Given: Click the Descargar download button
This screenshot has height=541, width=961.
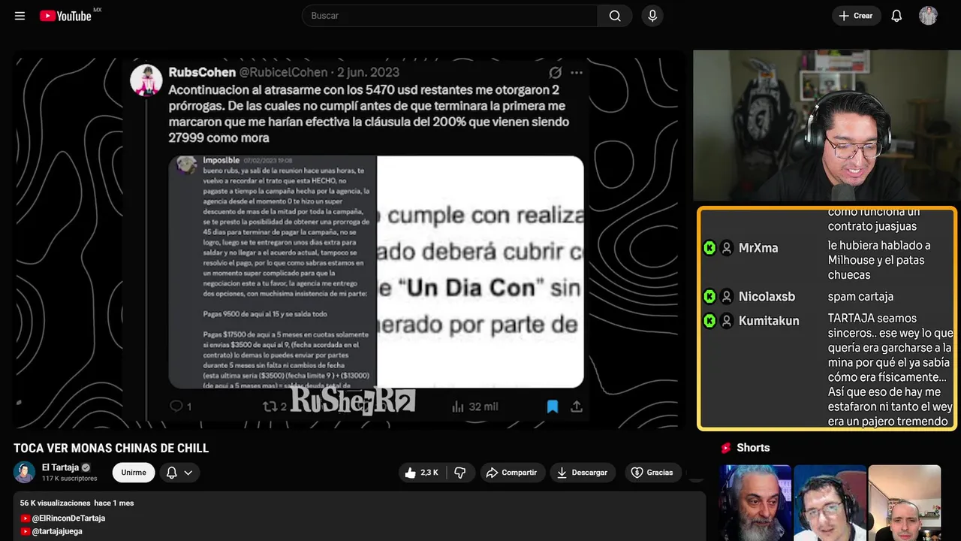Looking at the screenshot, I should 583,473.
